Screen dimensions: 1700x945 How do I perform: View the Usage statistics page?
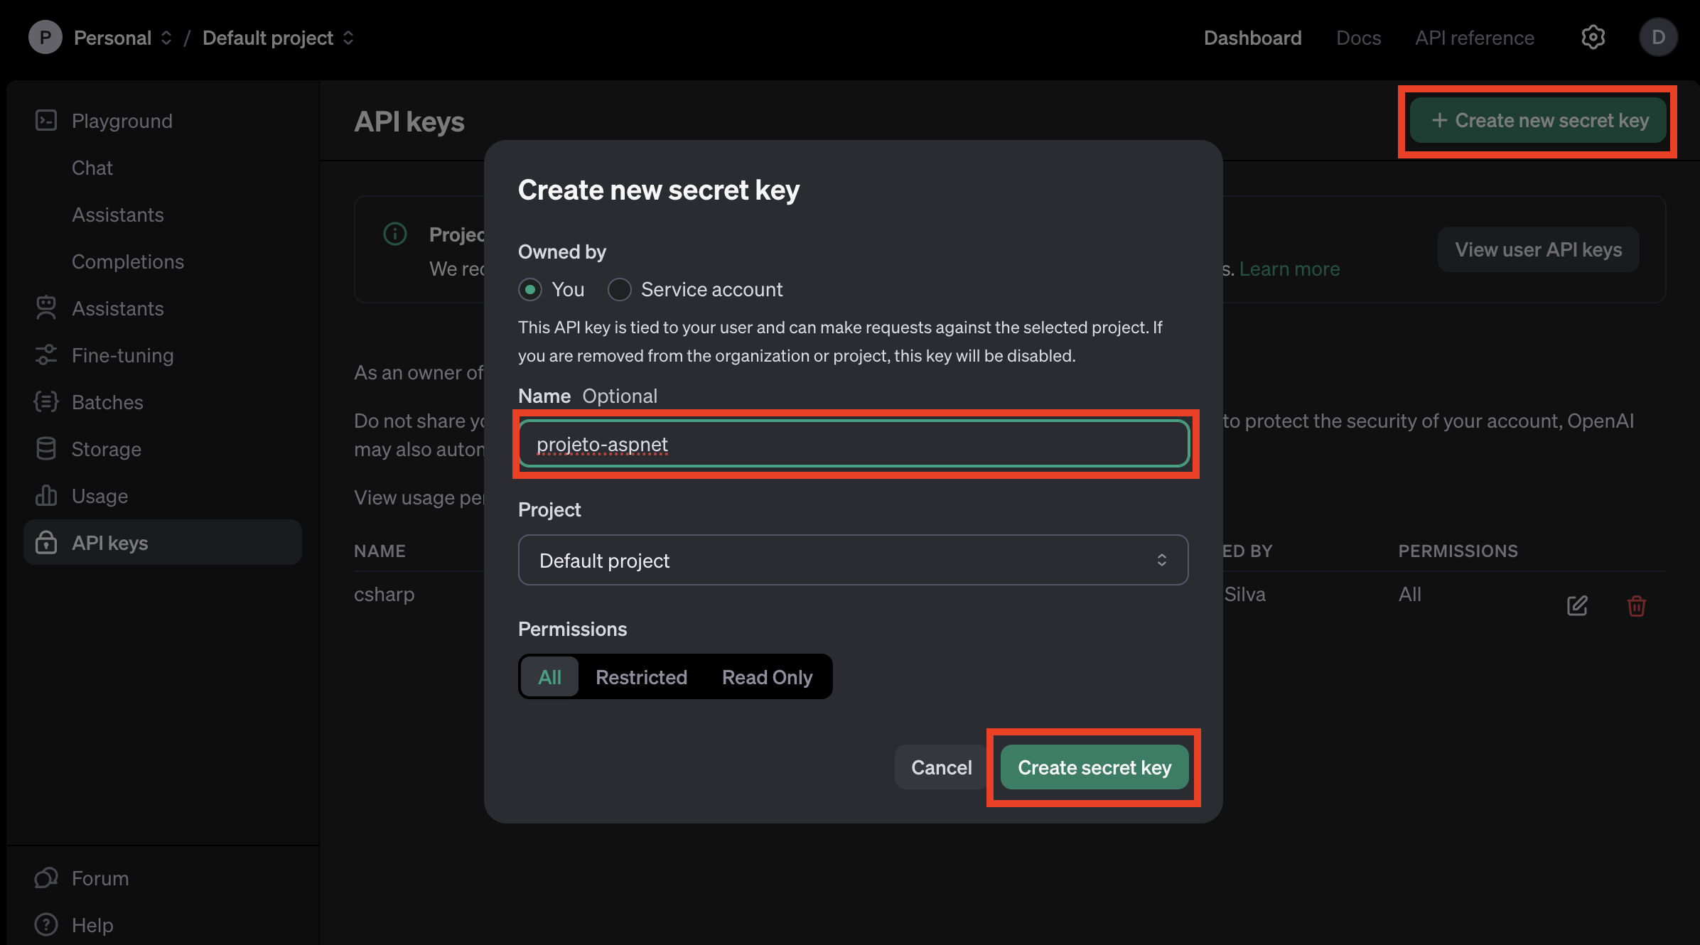(x=99, y=496)
